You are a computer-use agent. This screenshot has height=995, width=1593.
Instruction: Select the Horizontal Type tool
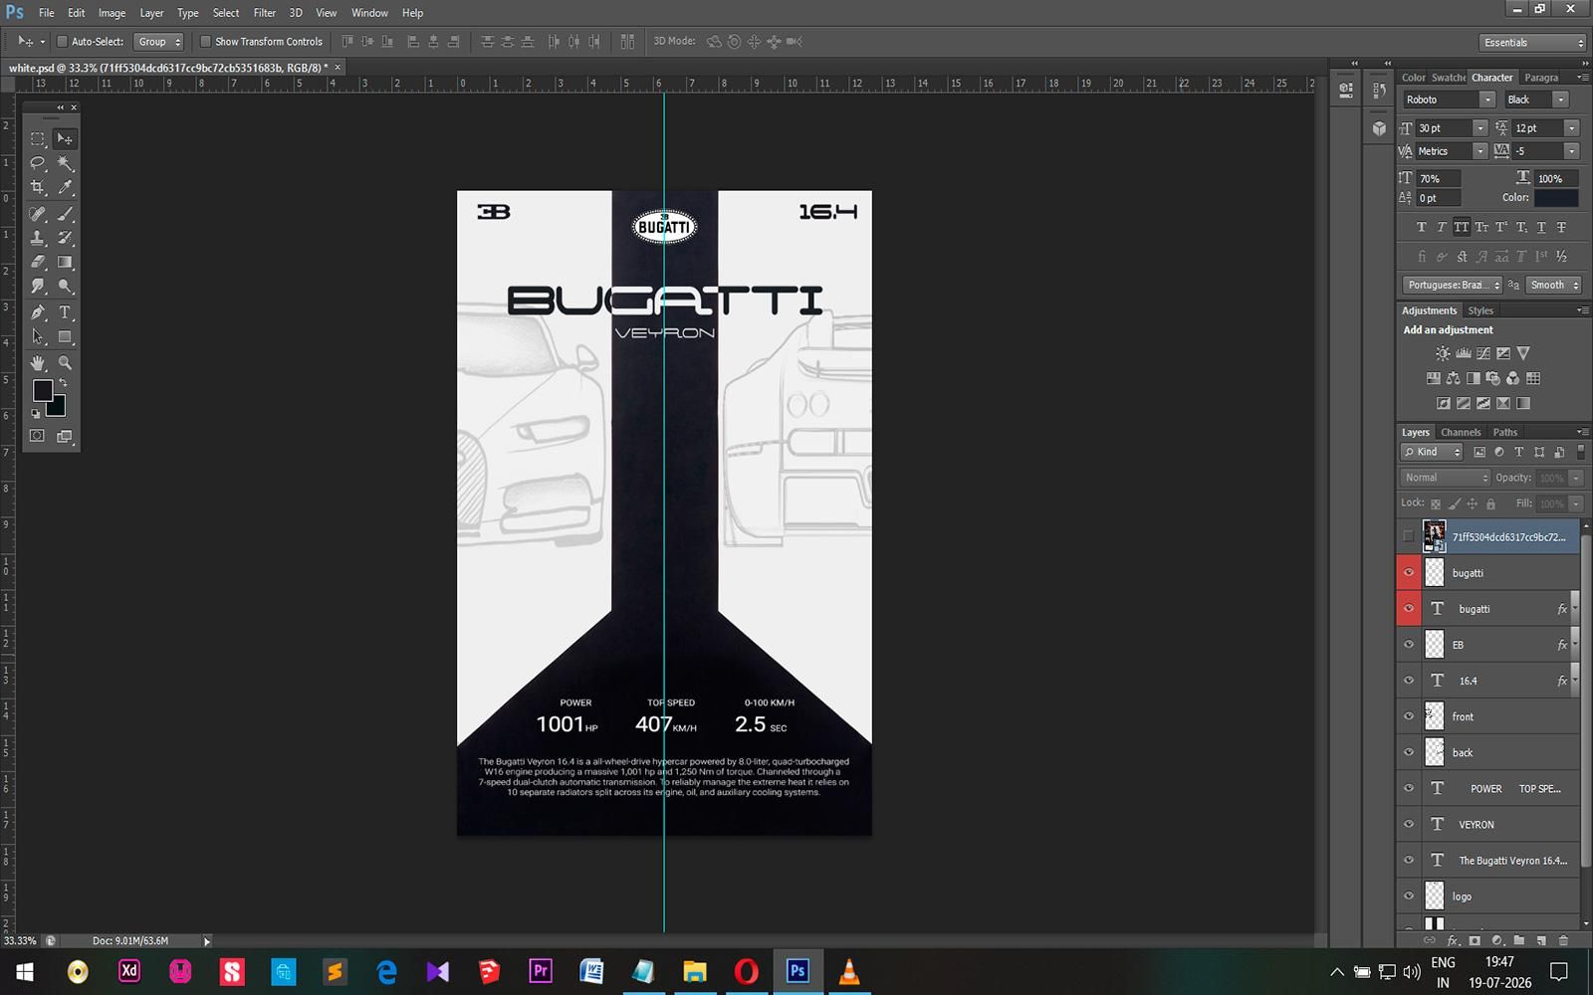click(65, 312)
